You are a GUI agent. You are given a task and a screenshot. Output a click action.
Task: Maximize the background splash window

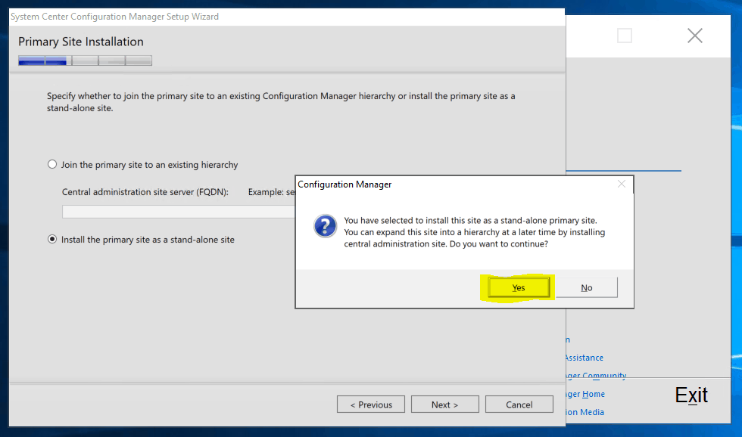(x=625, y=36)
